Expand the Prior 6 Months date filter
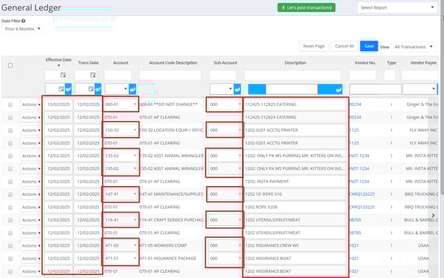The height and width of the screenshot is (278, 444). (23, 29)
